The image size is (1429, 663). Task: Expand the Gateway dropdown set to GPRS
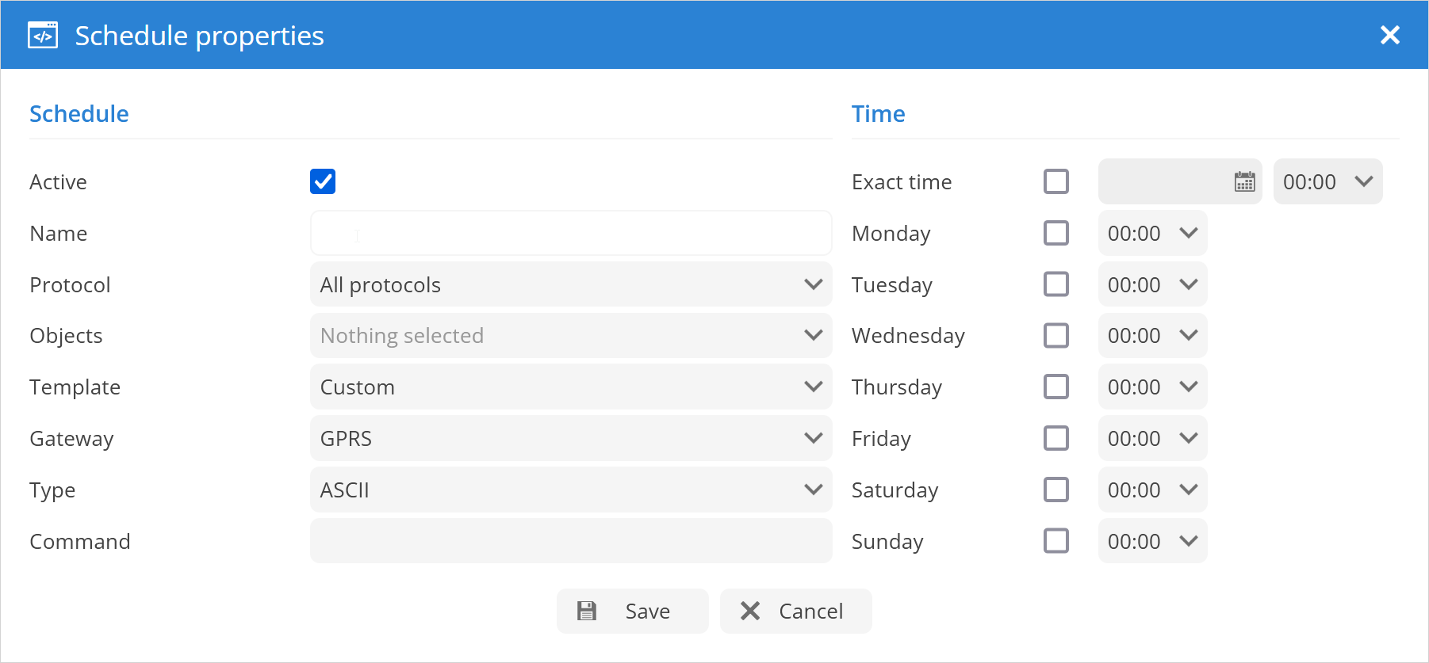point(570,438)
